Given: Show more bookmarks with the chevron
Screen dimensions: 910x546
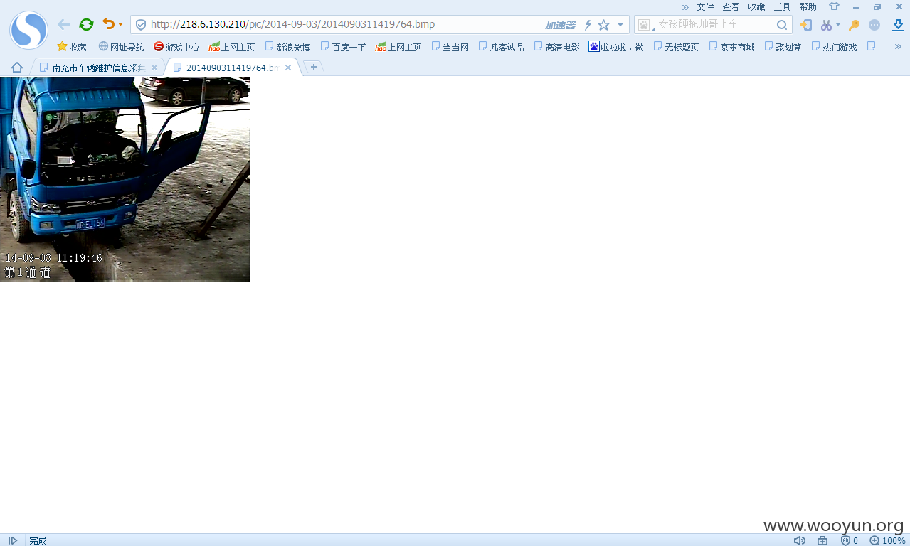Looking at the screenshot, I should click(898, 47).
